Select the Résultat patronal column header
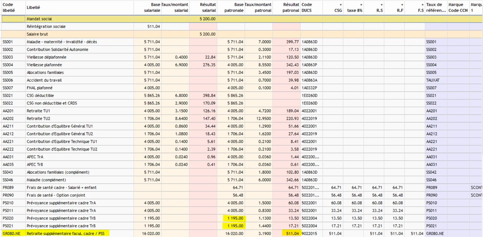 [290, 8]
